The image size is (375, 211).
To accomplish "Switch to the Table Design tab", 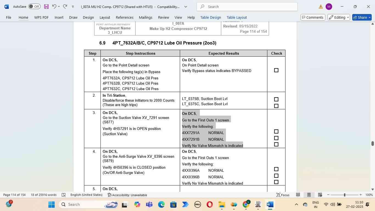I will (x=211, y=17).
